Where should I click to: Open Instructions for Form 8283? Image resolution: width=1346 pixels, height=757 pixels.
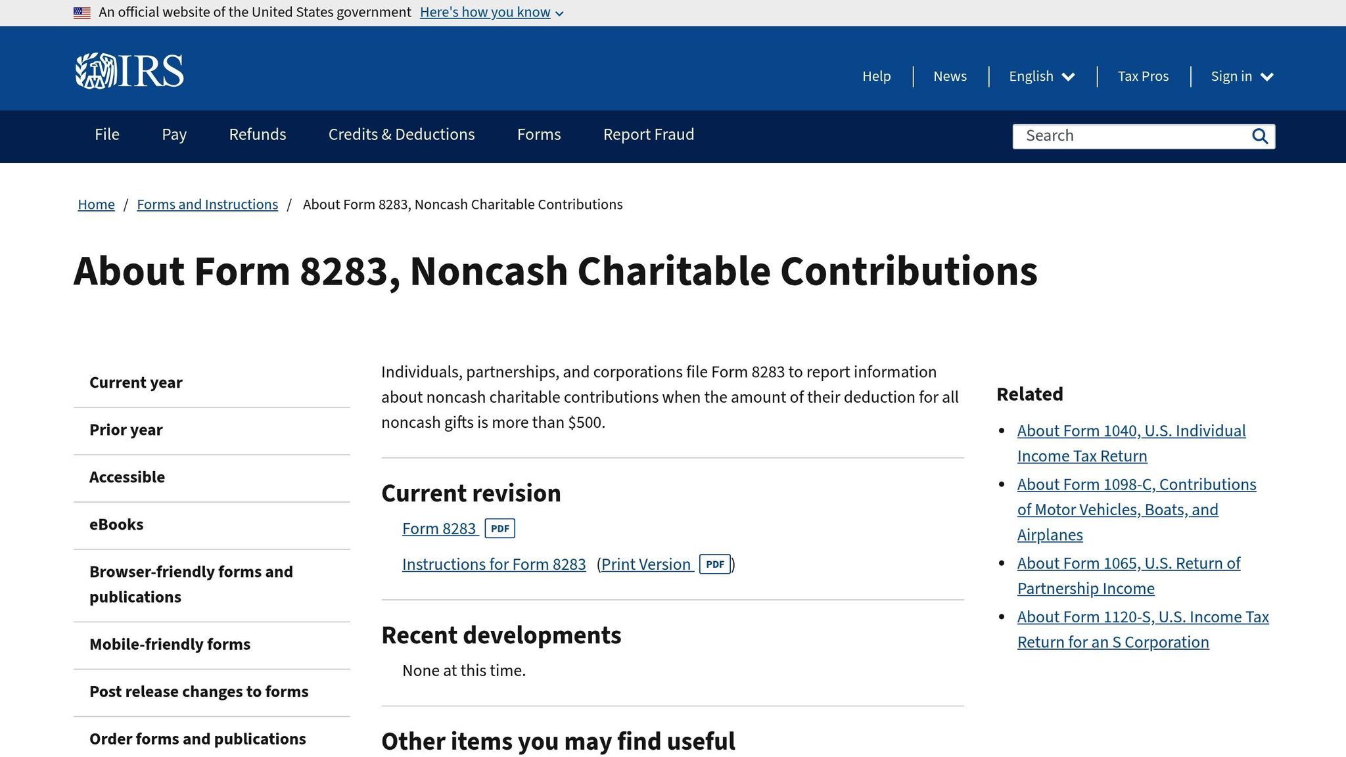click(x=494, y=564)
